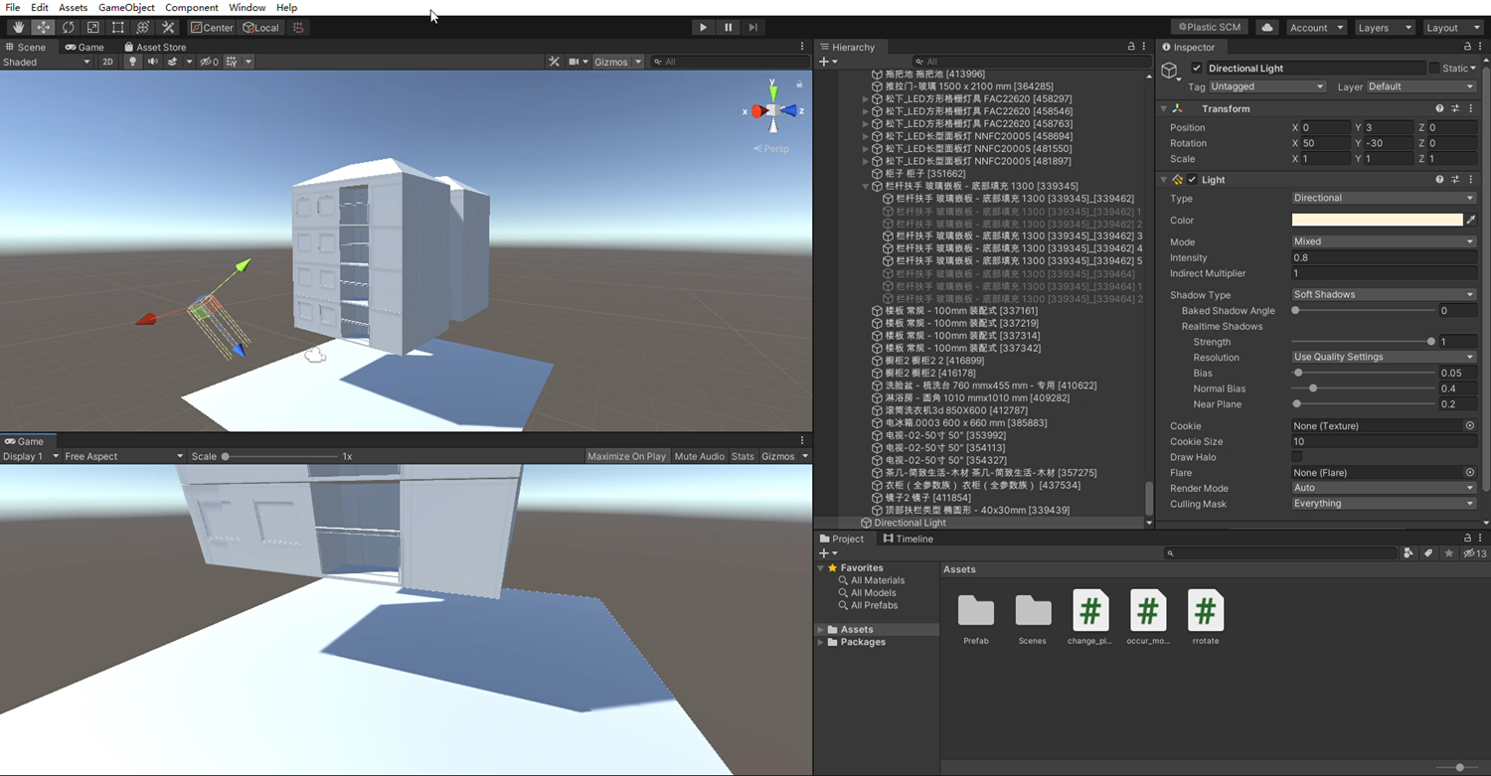
Task: Pick Flare object selector circle
Action: click(x=1470, y=473)
